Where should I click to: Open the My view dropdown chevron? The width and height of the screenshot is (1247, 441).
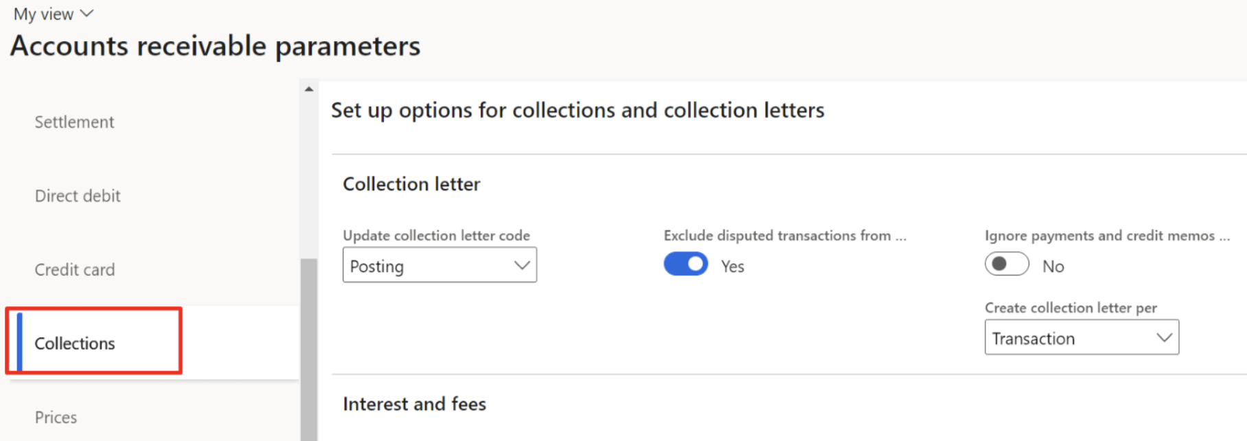tap(87, 14)
